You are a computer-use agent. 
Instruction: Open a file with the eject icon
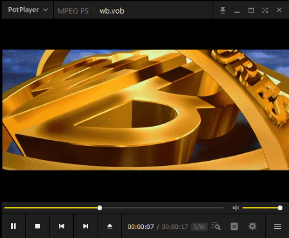[x=110, y=226]
